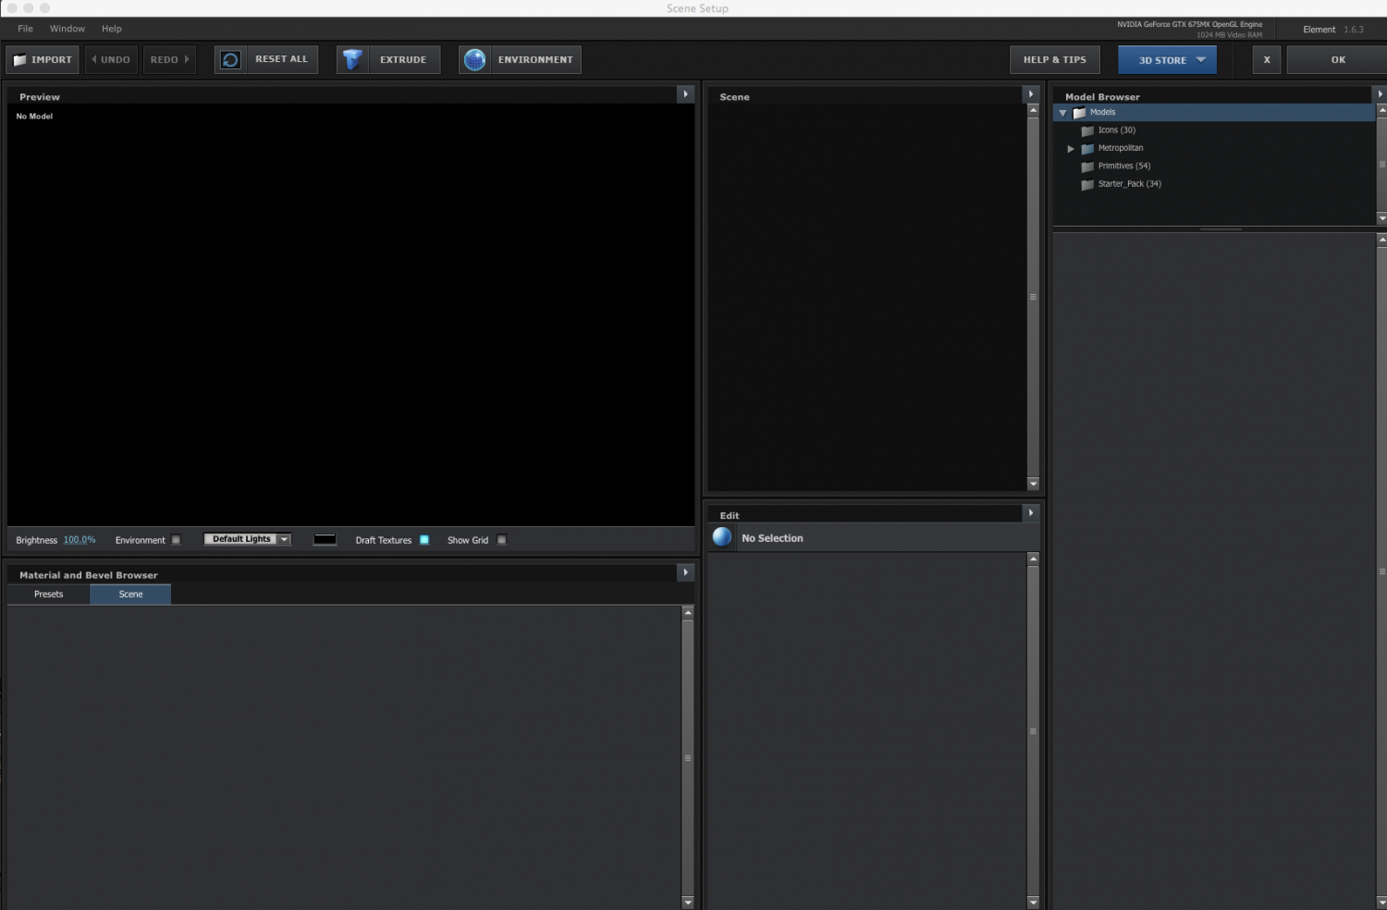The width and height of the screenshot is (1387, 910).
Task: Click the Scene panel scroll down arrow
Action: click(x=1033, y=484)
